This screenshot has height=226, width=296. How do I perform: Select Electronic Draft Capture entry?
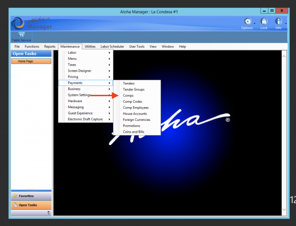[x=86, y=119]
